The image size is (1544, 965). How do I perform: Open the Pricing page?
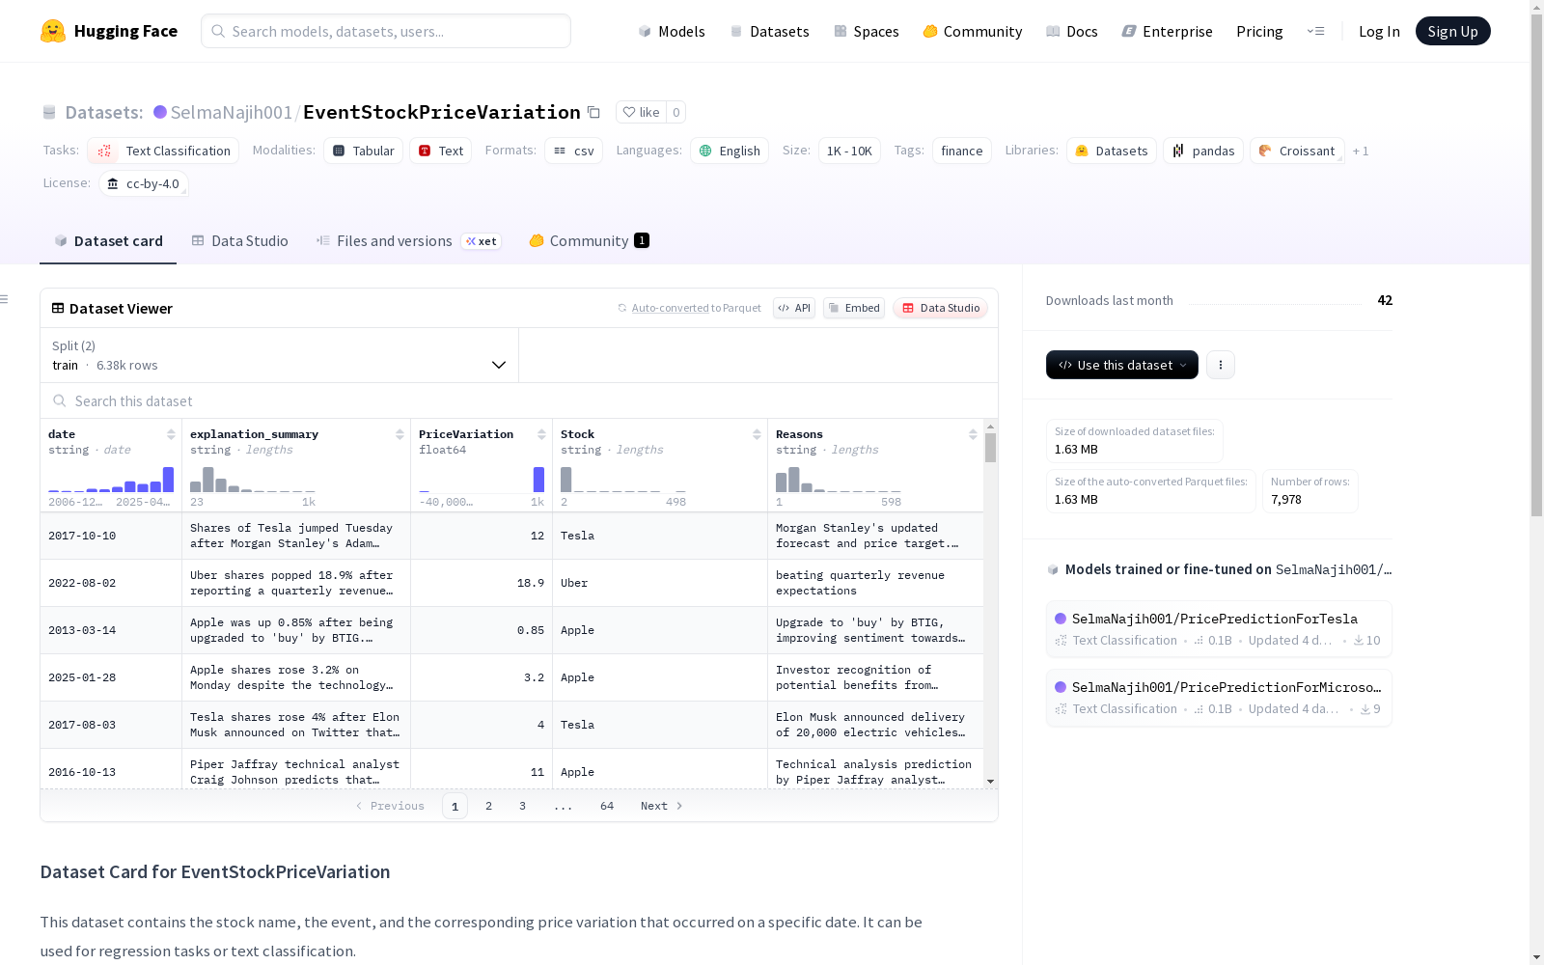(1259, 31)
